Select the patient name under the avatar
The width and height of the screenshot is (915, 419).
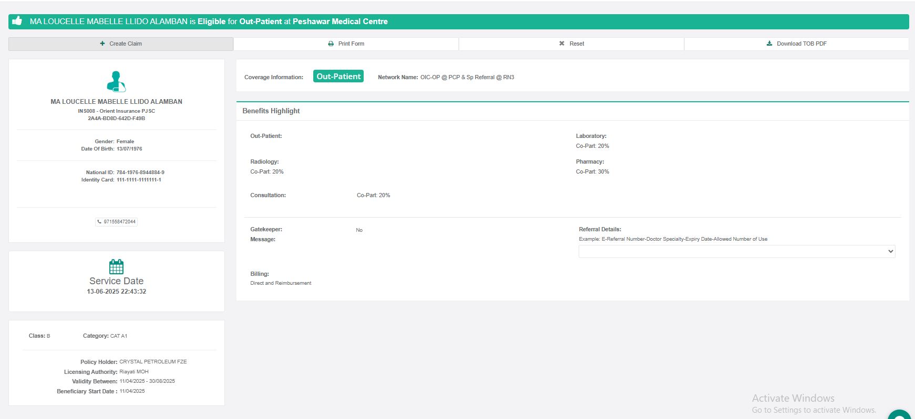117,102
